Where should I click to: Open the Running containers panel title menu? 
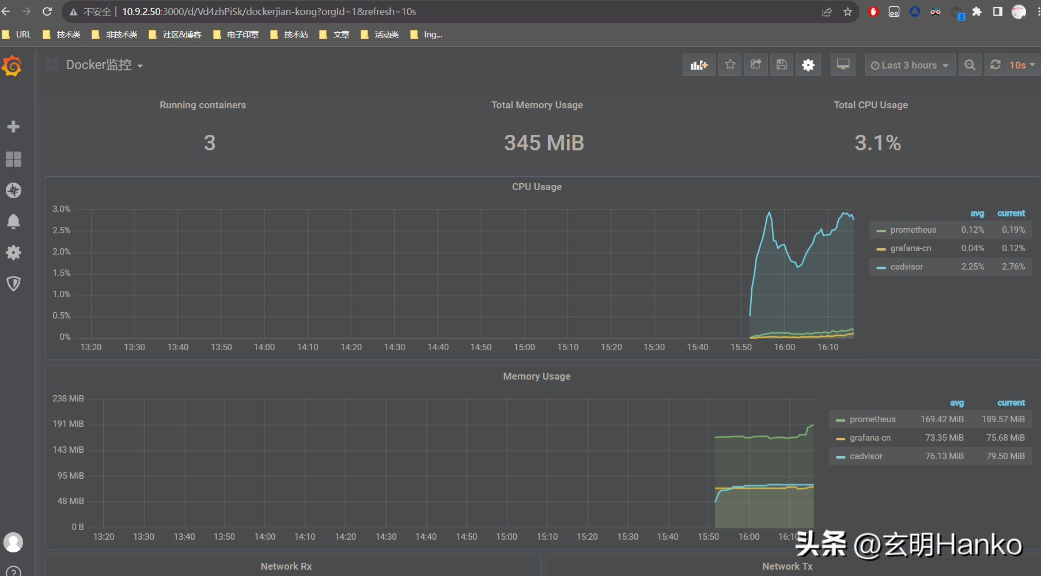(x=203, y=105)
